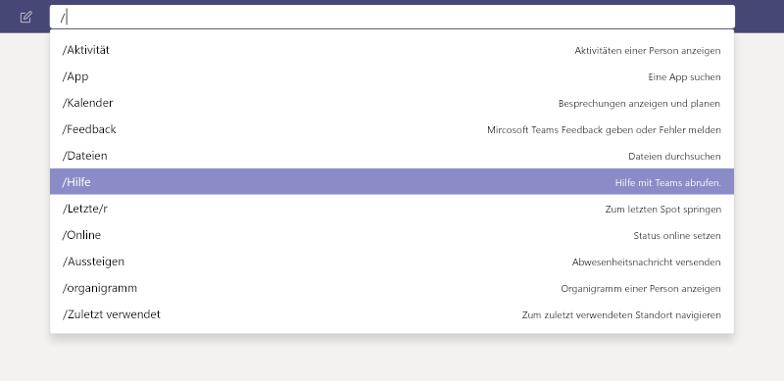Viewport: 784px width, 381px height.
Task: Click 'Dateien durchsuchen' description text
Action: (x=674, y=157)
